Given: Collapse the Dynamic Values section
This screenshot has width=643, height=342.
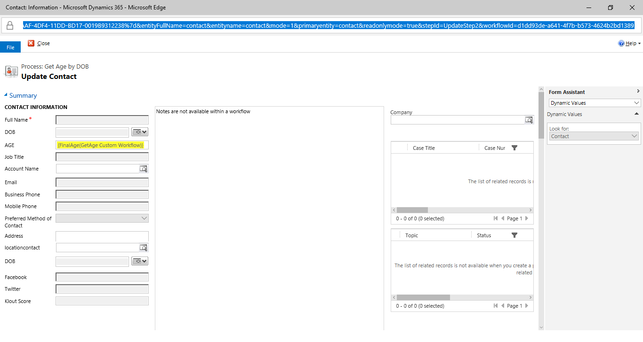Looking at the screenshot, I should (x=636, y=114).
